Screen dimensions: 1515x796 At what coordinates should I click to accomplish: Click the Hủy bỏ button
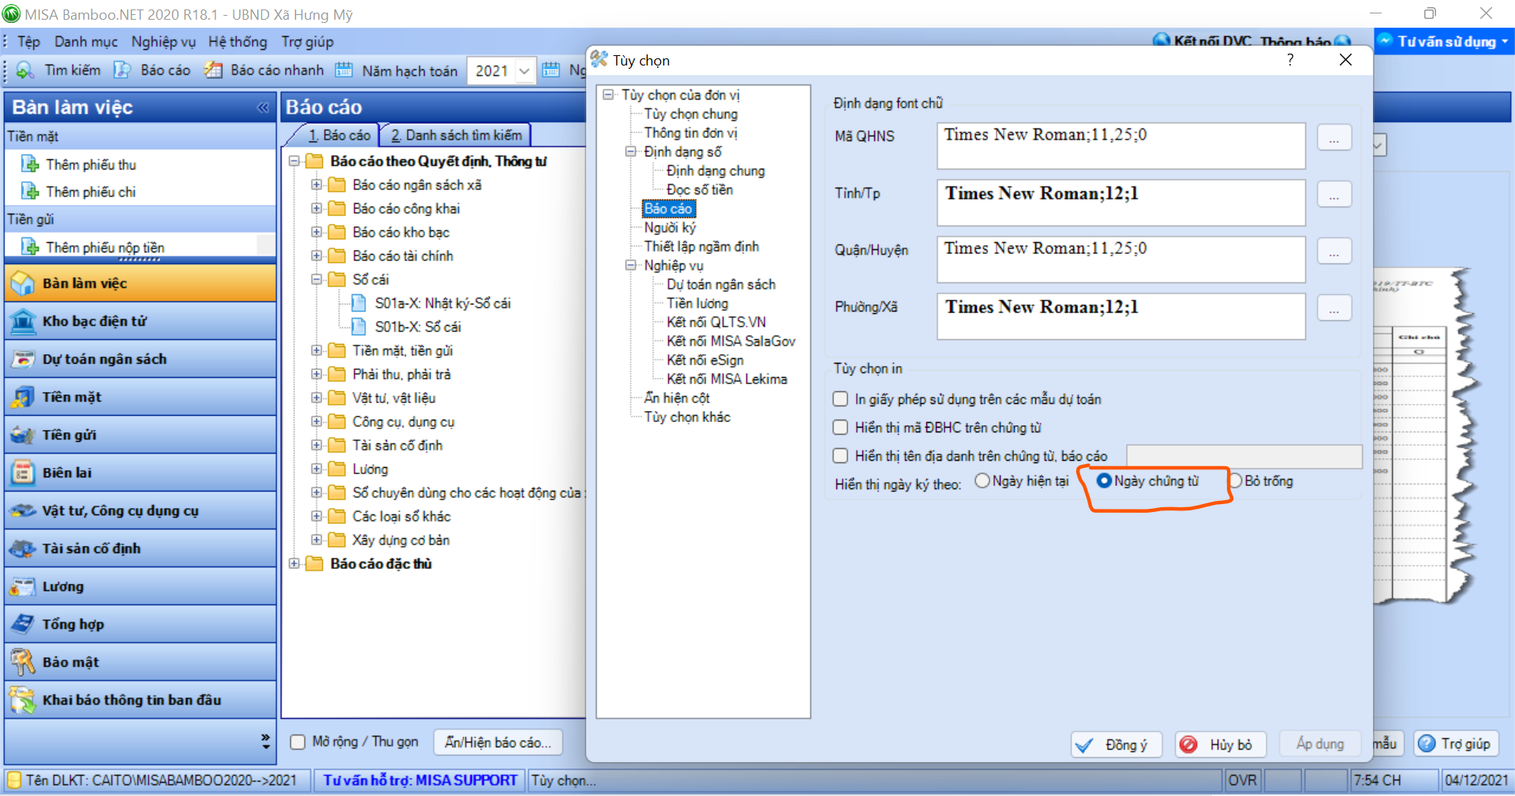pyautogui.click(x=1221, y=745)
